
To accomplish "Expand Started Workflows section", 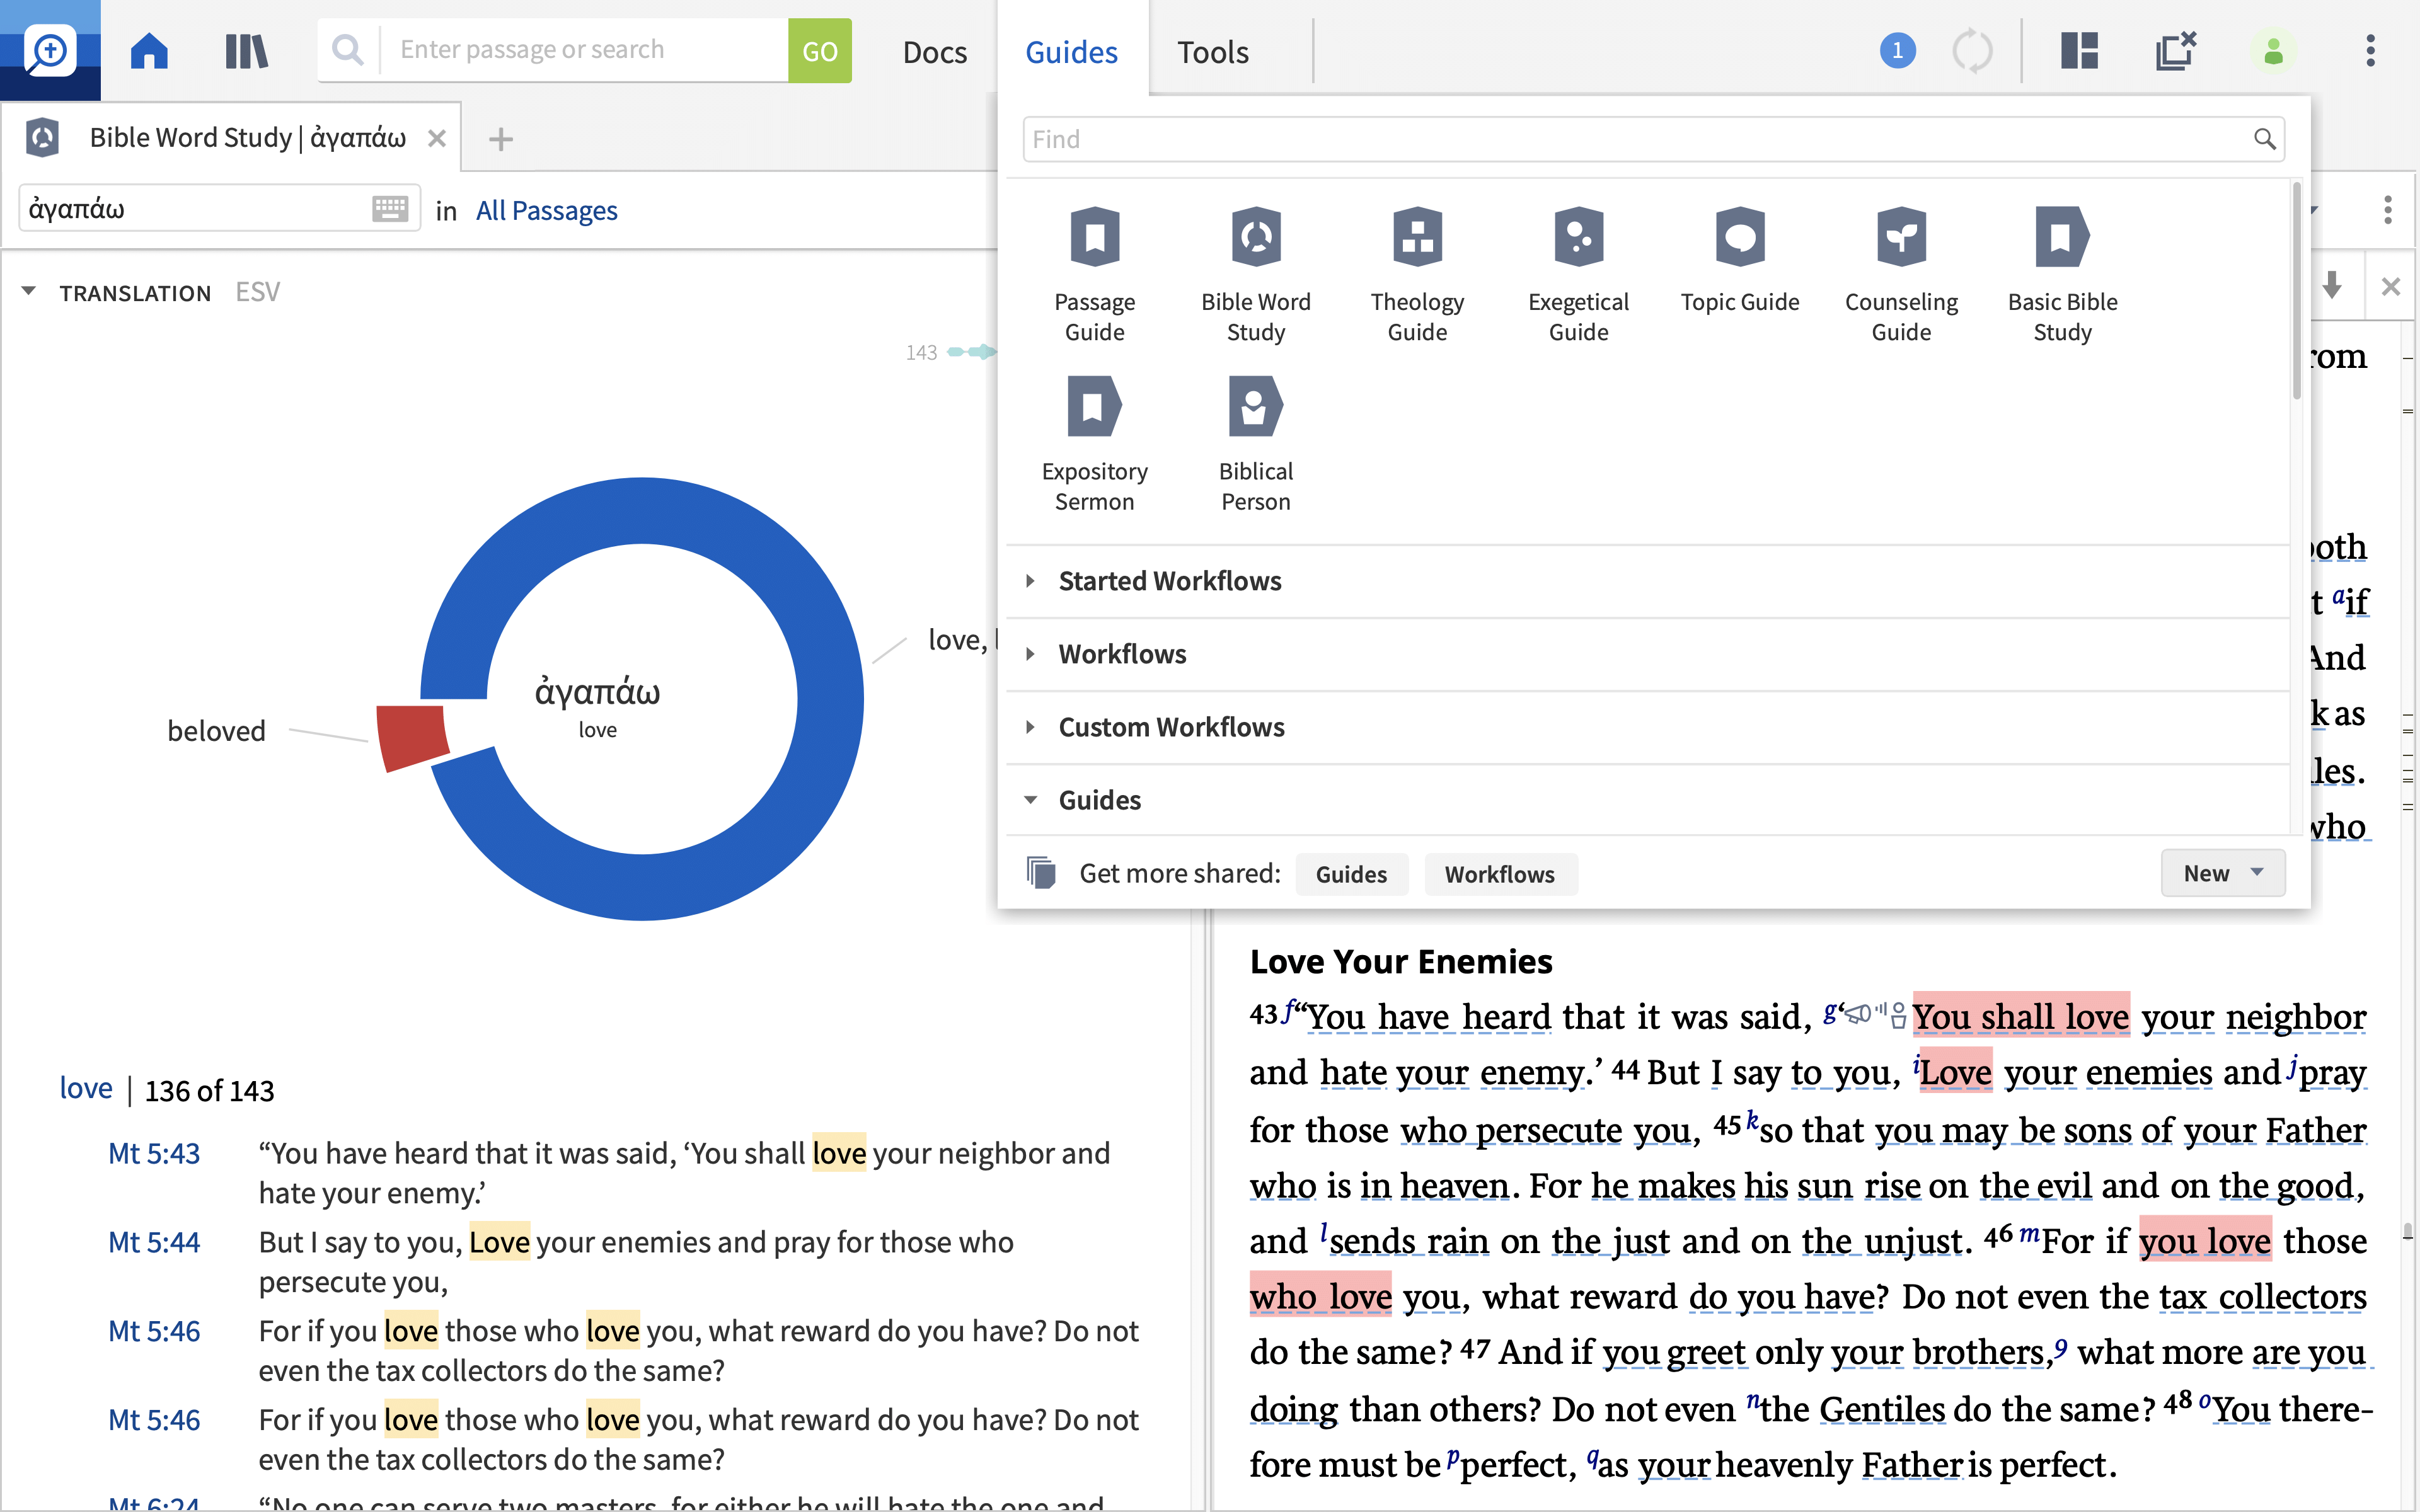I will 1030,581.
